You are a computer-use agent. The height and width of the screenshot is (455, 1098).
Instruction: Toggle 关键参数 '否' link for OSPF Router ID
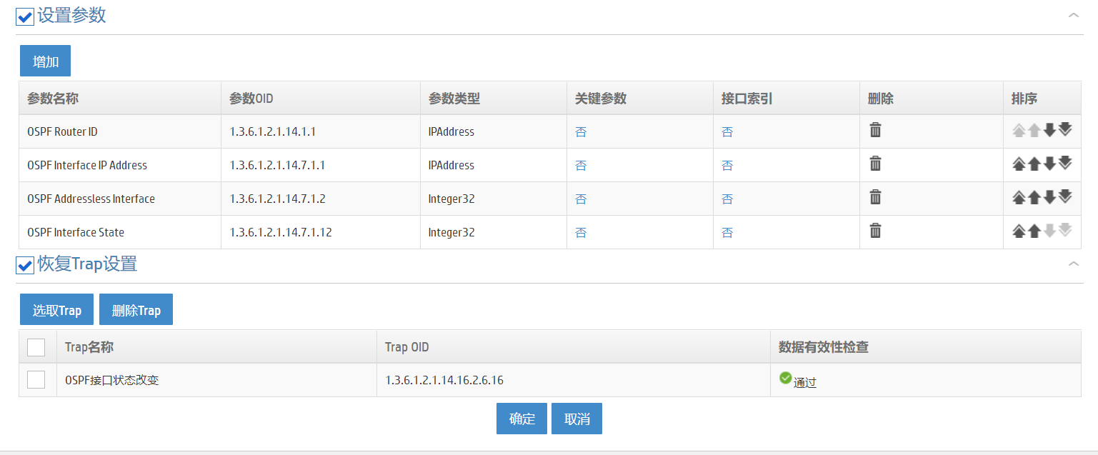(581, 132)
